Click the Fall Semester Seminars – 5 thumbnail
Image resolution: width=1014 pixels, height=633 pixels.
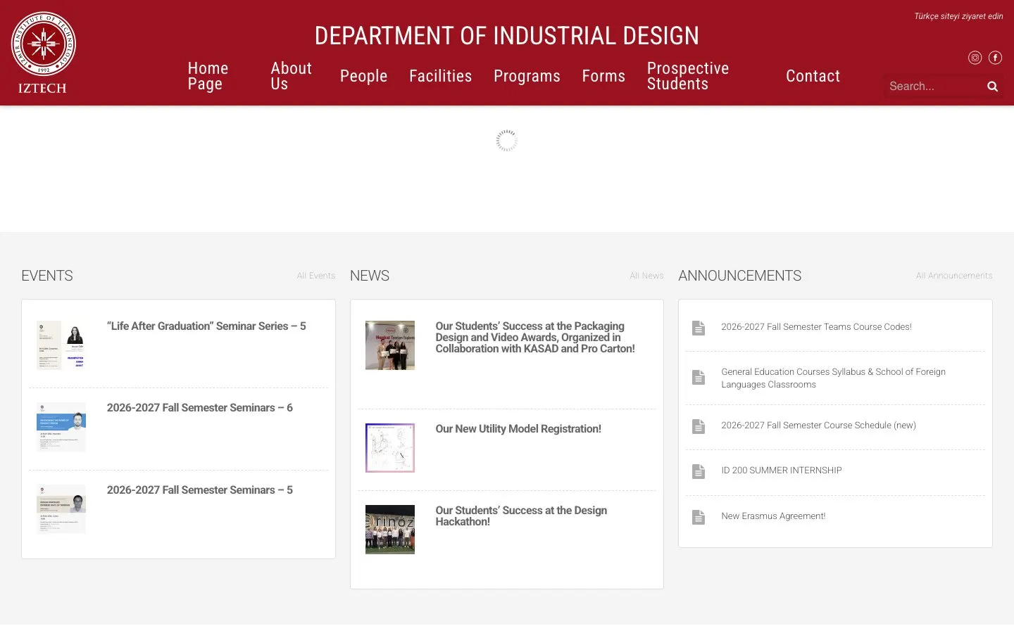point(61,509)
